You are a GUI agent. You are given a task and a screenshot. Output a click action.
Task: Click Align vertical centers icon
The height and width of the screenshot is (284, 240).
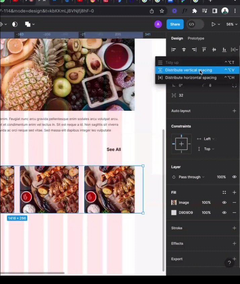click(214, 50)
